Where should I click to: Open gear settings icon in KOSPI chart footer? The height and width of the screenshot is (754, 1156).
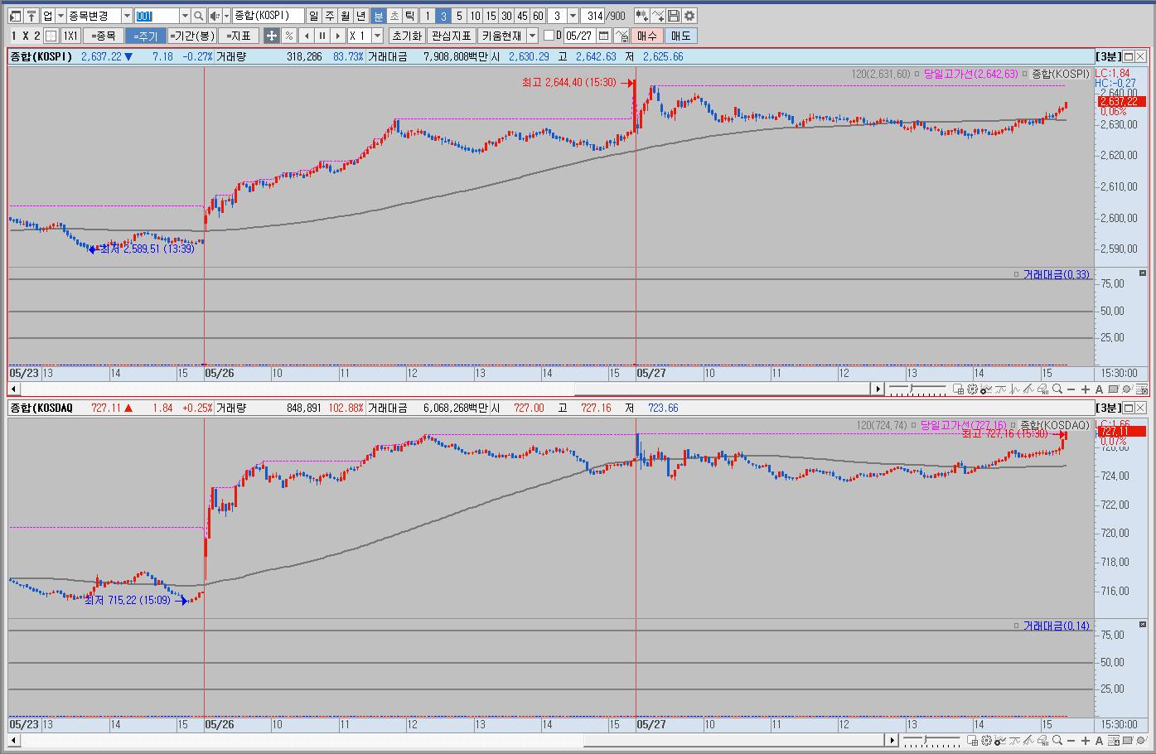pos(972,389)
